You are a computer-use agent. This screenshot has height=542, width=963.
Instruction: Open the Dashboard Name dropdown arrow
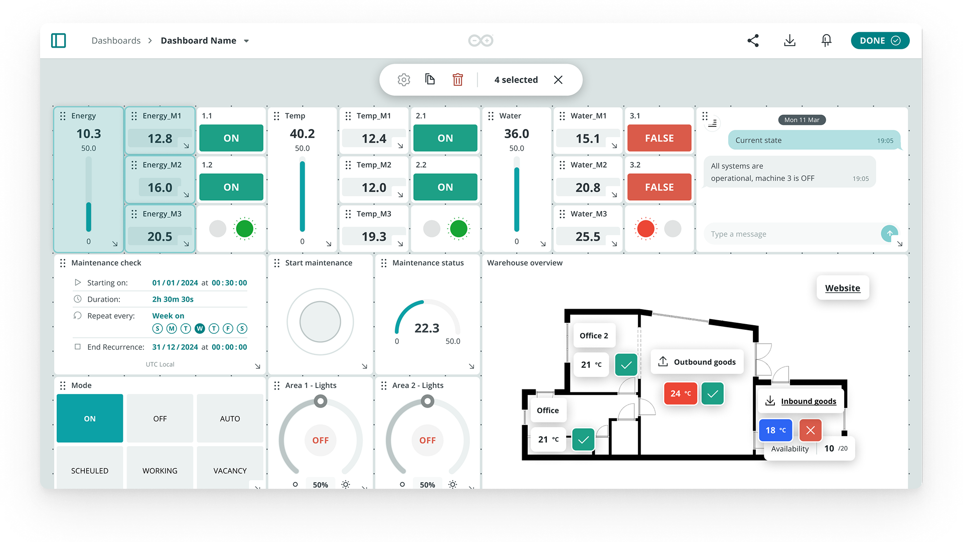pyautogui.click(x=246, y=41)
